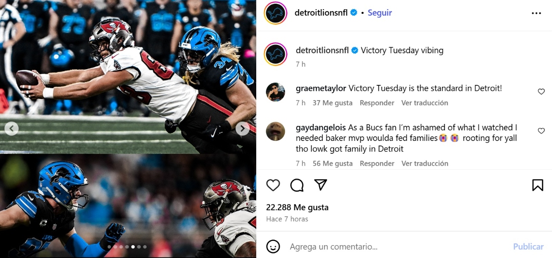
Task: Open detroitlionsnfl profile picture in header
Action: (276, 13)
